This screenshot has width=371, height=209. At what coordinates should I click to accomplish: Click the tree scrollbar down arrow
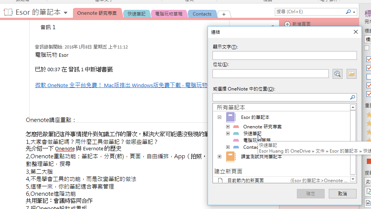pyautogui.click(x=353, y=179)
